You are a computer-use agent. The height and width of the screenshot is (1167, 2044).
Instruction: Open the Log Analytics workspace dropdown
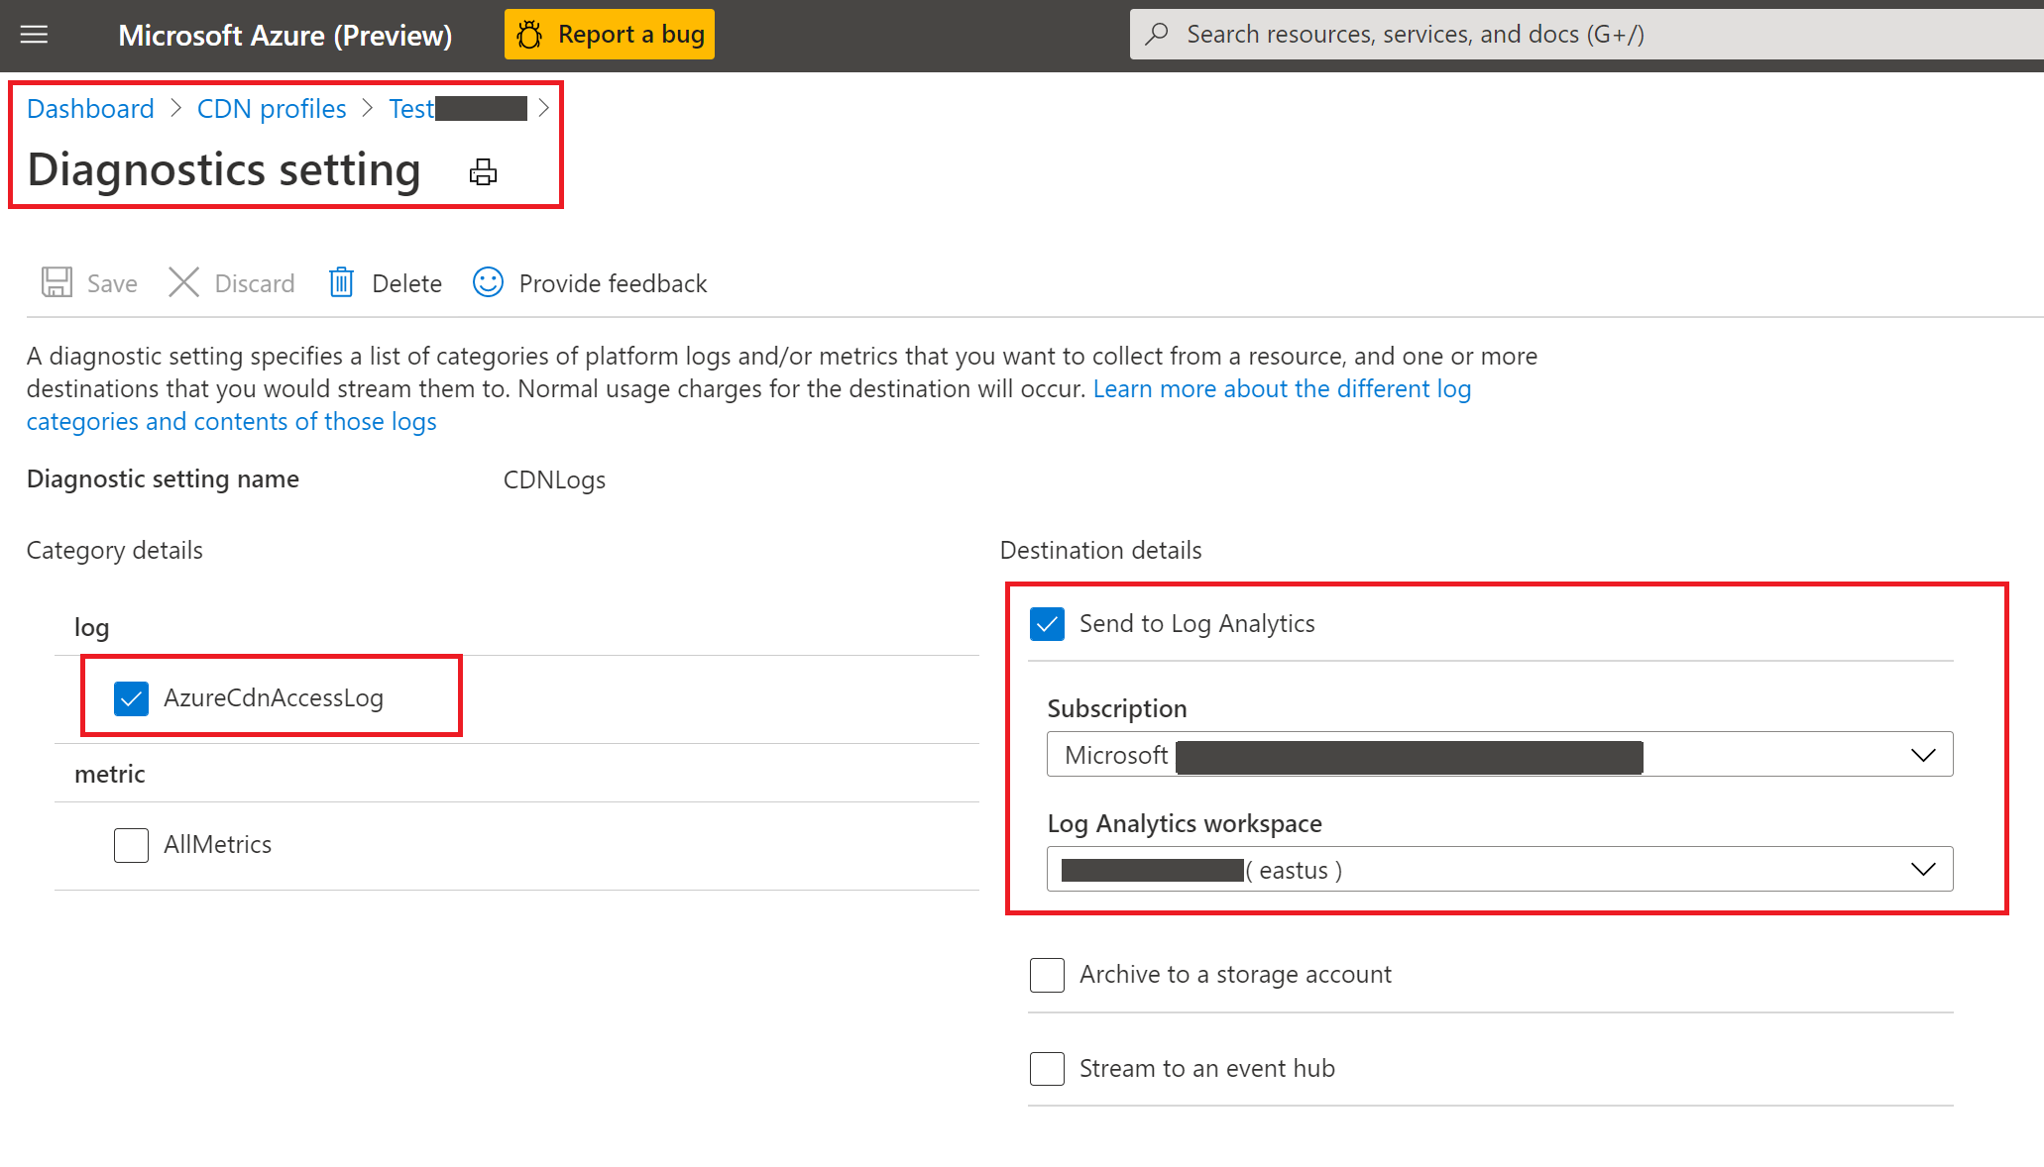(1500, 870)
